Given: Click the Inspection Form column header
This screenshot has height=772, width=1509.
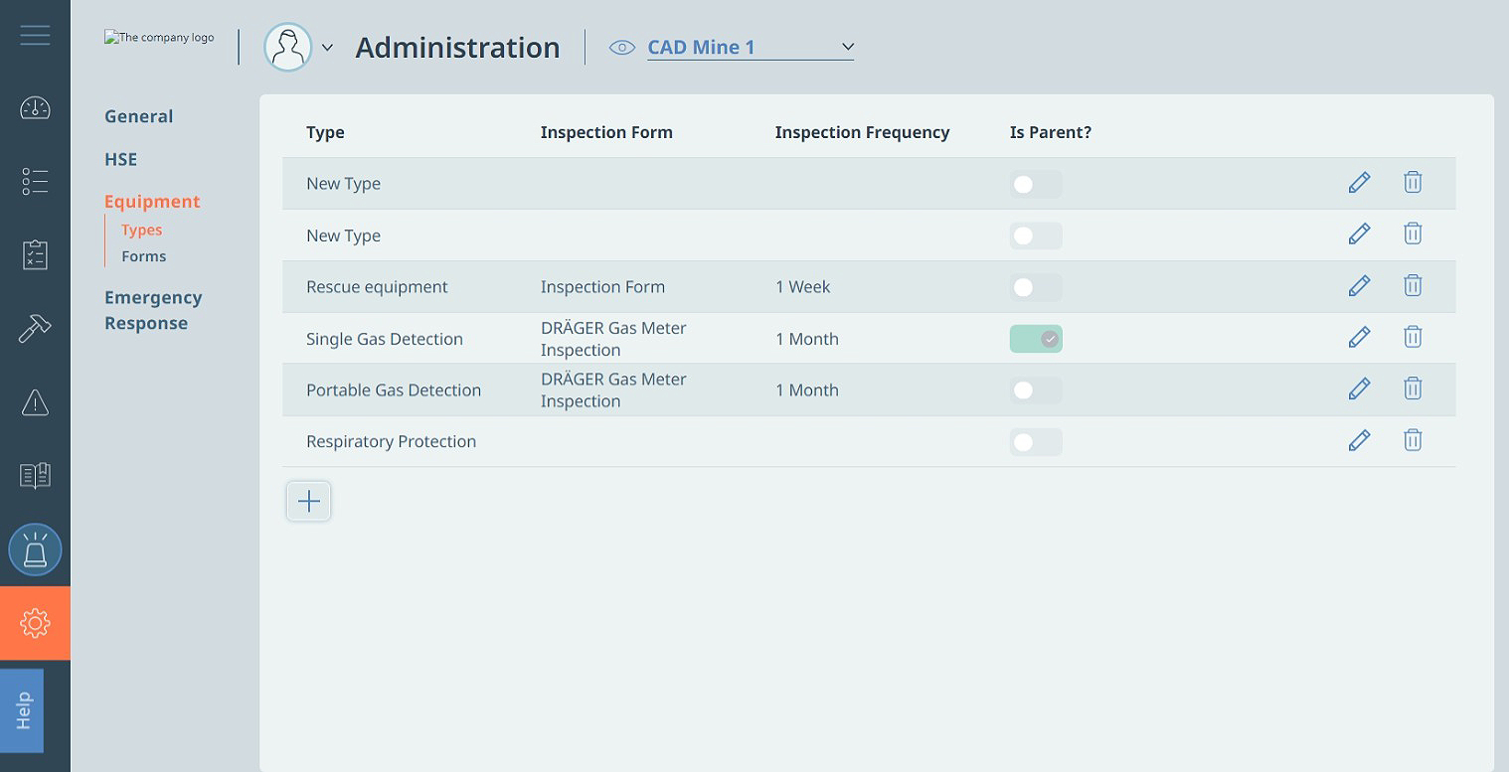Looking at the screenshot, I should coord(606,132).
